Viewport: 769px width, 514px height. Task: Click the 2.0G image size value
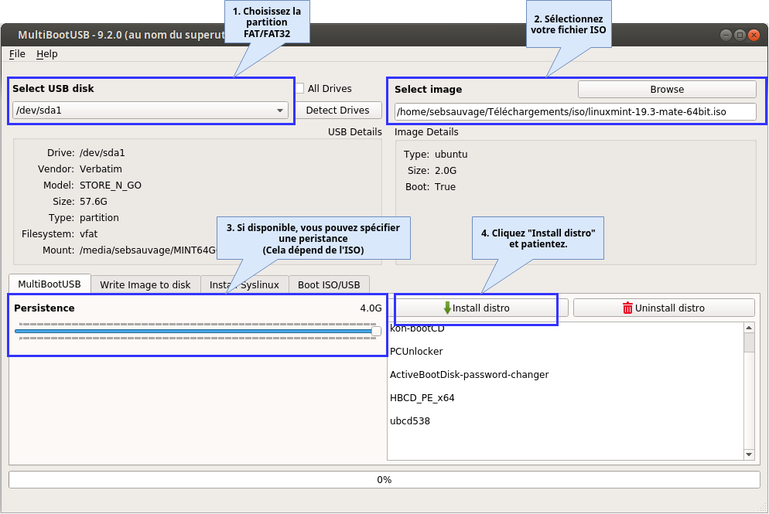446,171
